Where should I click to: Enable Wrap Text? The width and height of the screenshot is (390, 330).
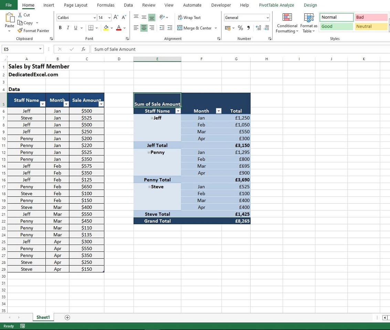[x=189, y=17]
